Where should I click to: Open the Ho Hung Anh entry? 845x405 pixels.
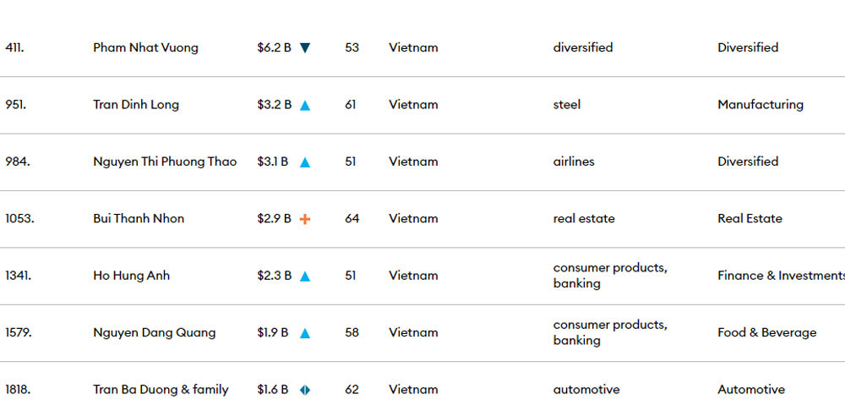pyautogui.click(x=131, y=276)
